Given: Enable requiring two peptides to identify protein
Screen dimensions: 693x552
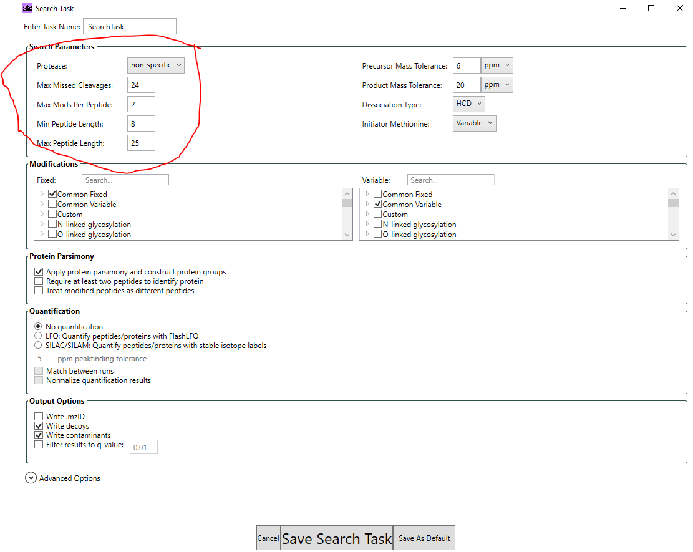Looking at the screenshot, I should click(39, 281).
